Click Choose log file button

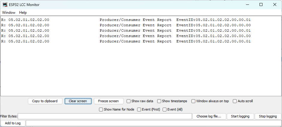pos(209,116)
